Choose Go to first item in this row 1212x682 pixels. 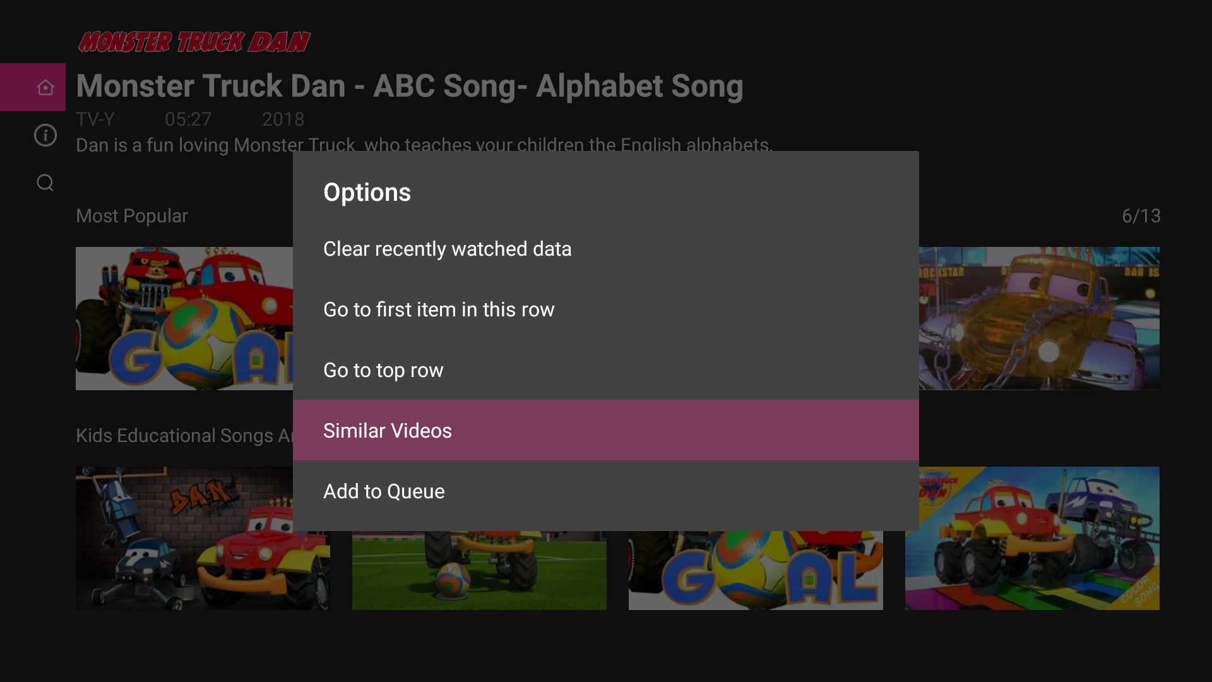[439, 309]
